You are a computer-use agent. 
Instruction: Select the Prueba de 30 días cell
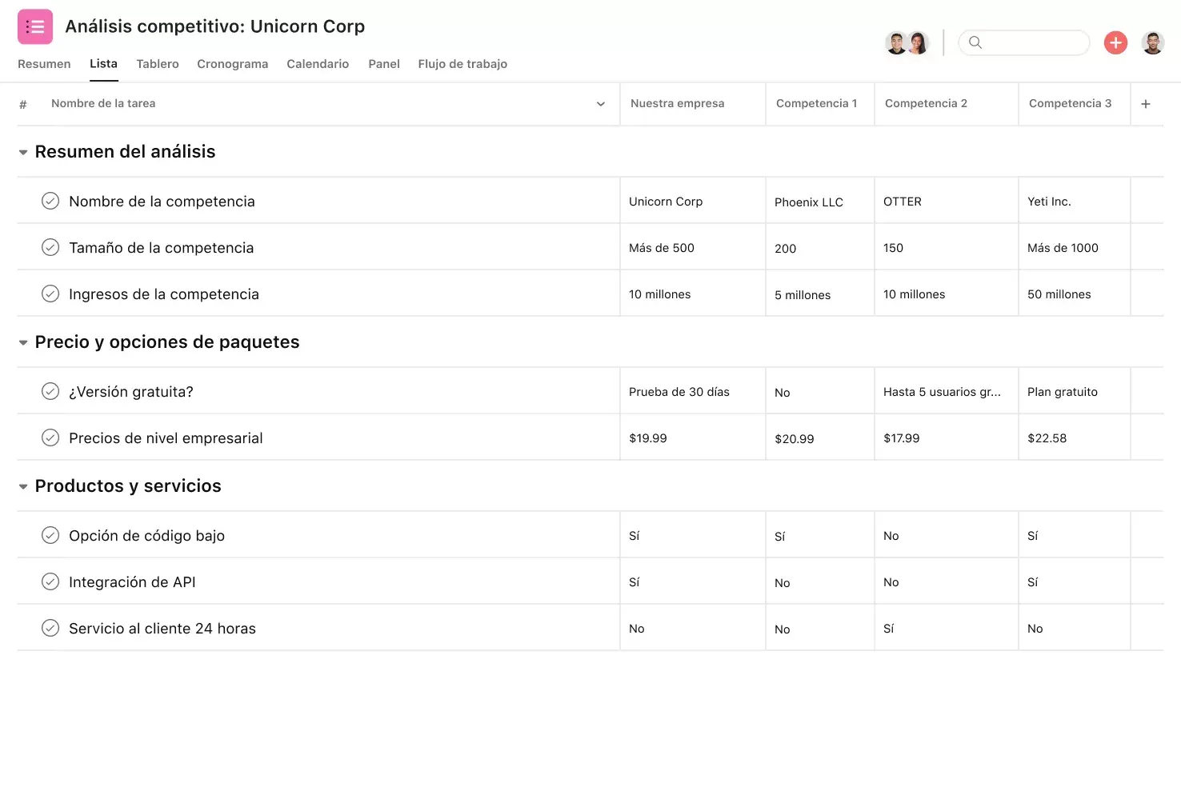(x=693, y=391)
